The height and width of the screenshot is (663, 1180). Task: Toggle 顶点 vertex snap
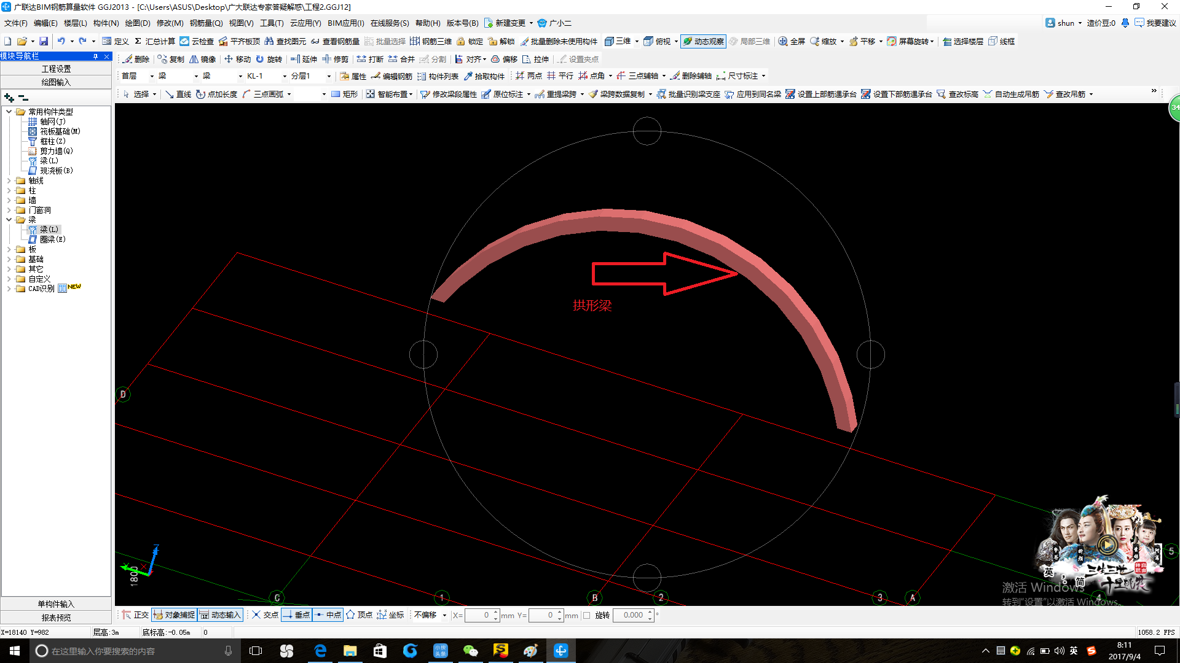(359, 615)
